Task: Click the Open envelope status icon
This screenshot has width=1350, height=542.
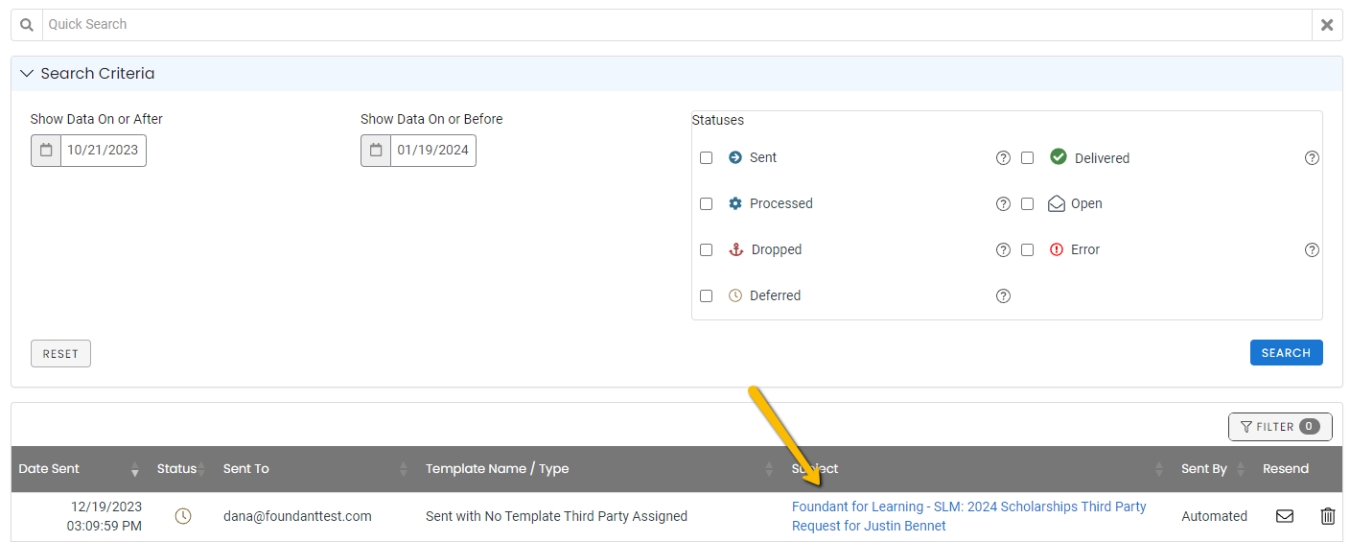Action: coord(1057,203)
